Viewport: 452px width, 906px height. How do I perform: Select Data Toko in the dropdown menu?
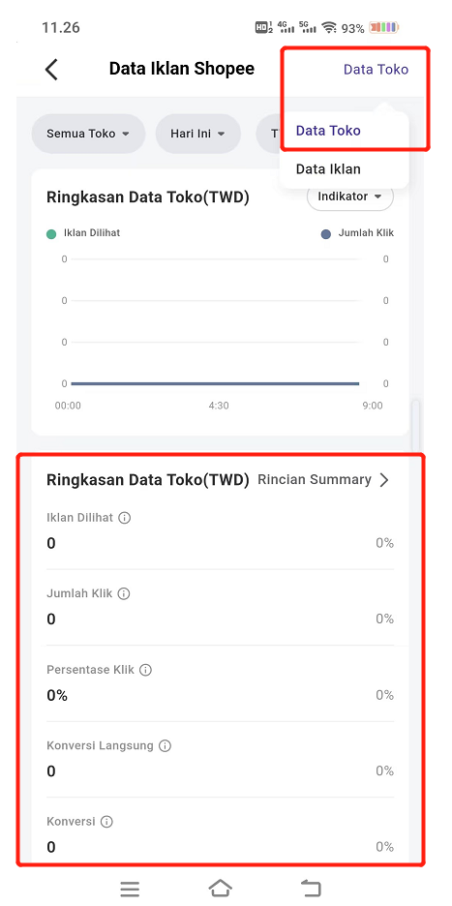[x=328, y=131]
